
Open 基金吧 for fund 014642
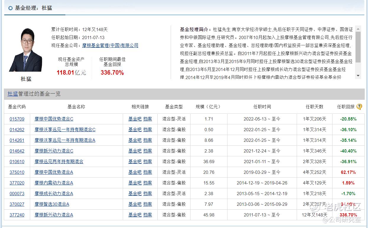click(x=135, y=151)
